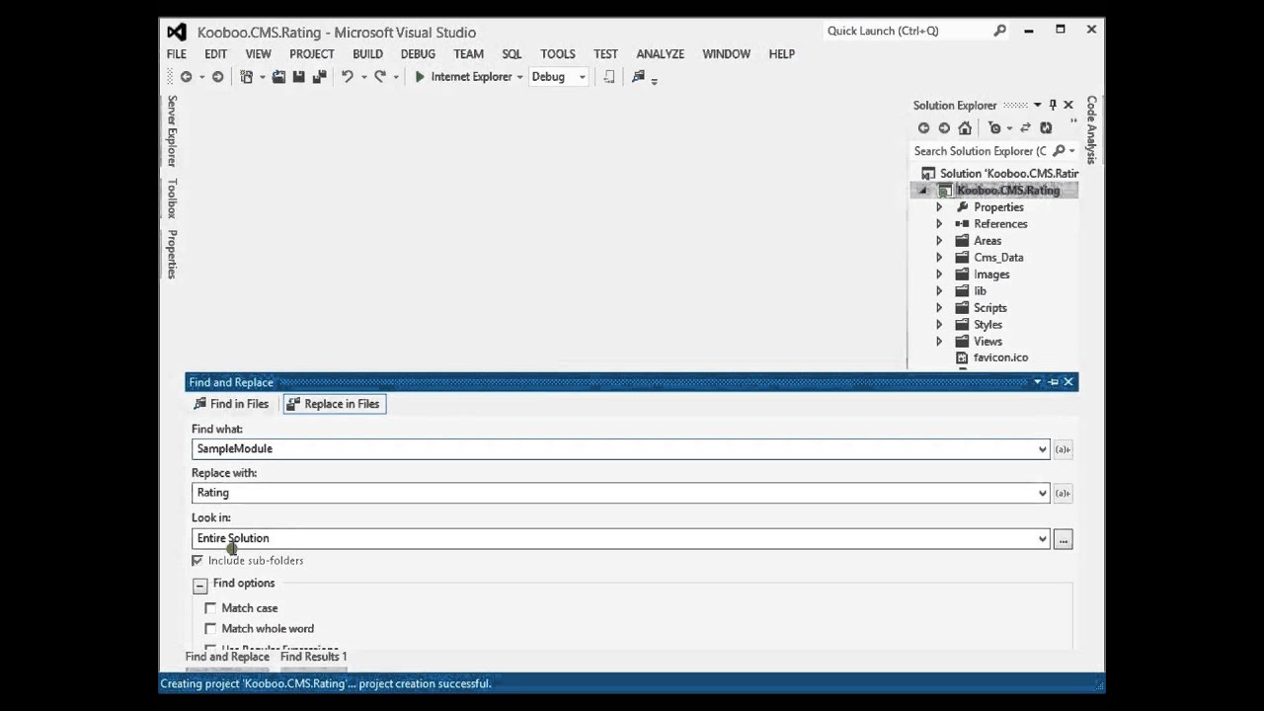
Task: Click Solution Explorer Pending Changes Filter icon
Action: (994, 128)
